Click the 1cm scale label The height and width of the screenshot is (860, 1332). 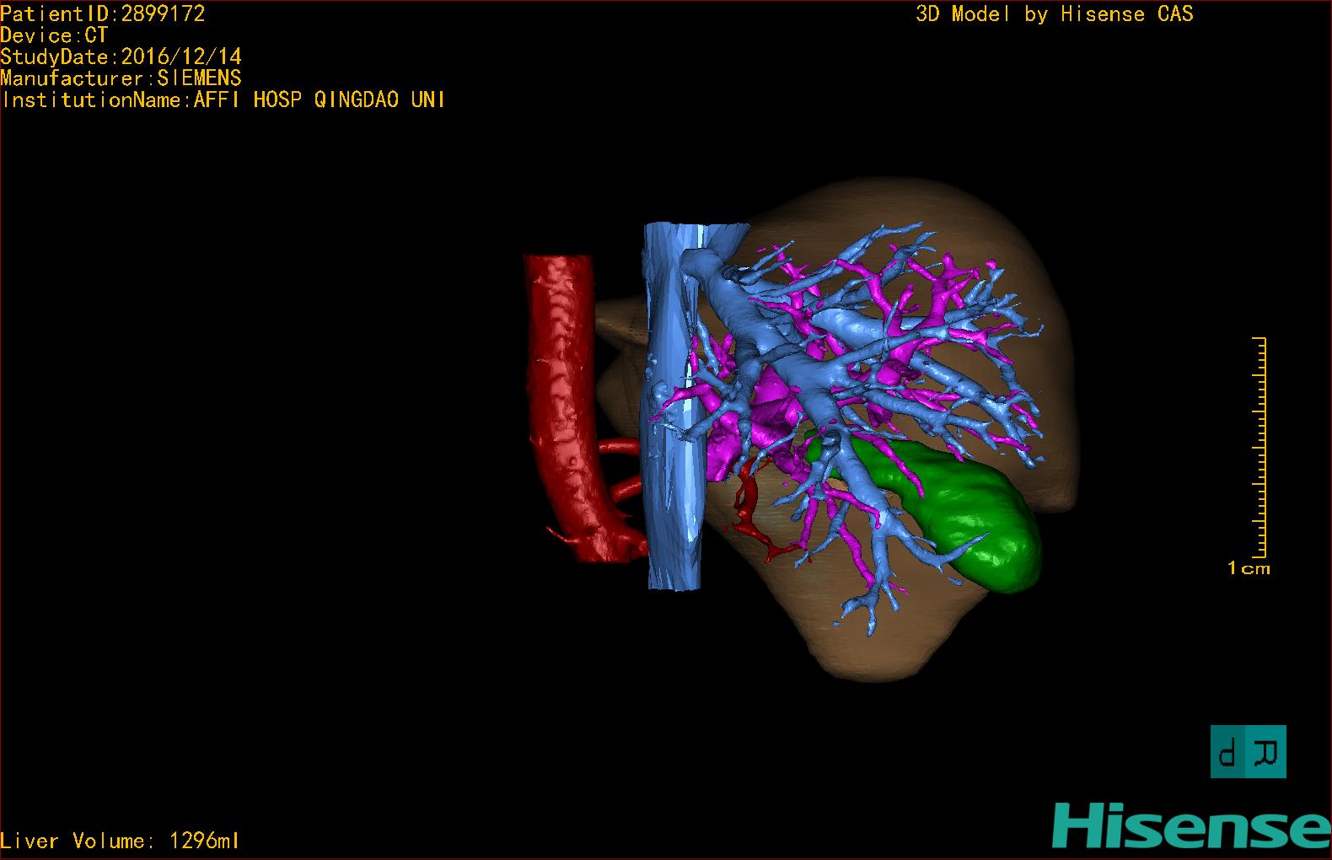(x=1249, y=568)
